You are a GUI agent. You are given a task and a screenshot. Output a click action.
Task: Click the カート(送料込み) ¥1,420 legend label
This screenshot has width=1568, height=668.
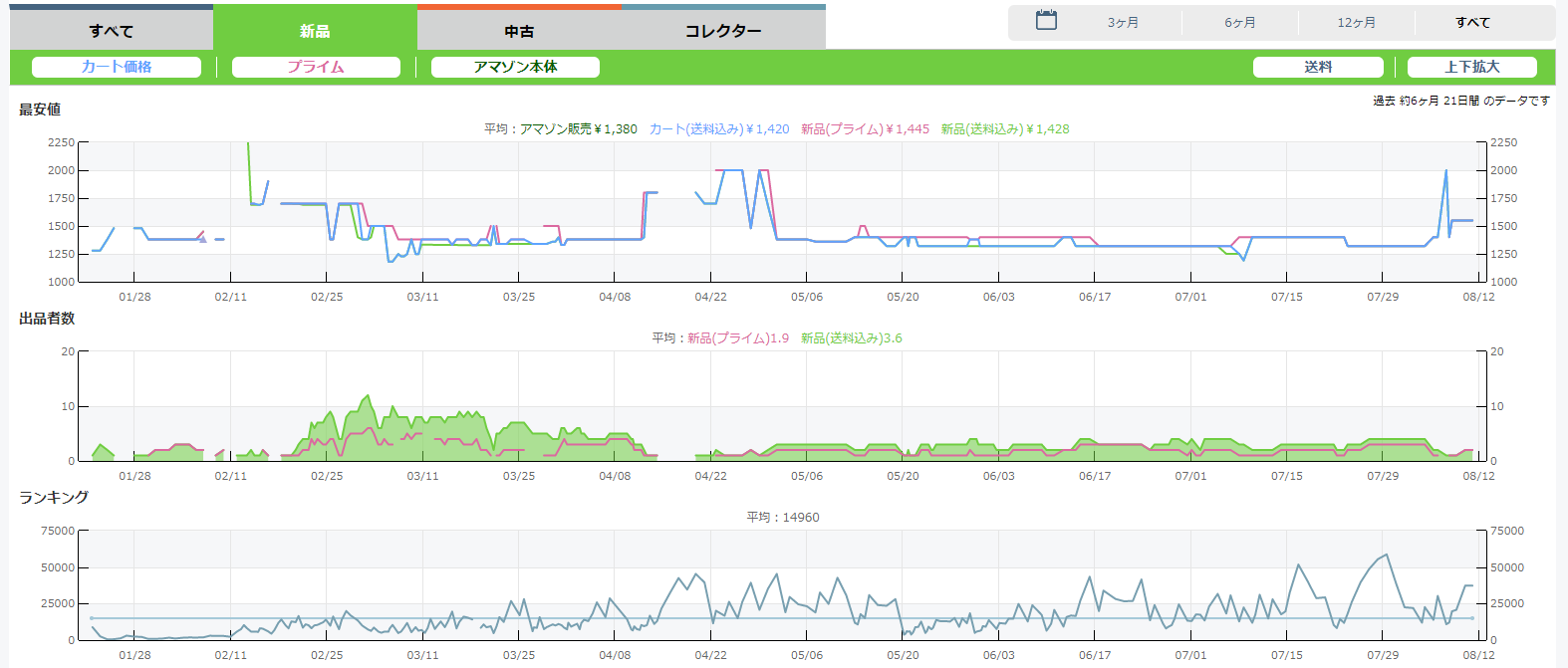pos(718,129)
